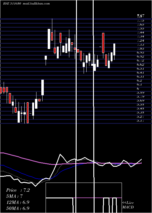Viewport: 152px width, 213px height.
Task: Click the <<Live MACD label
Action: click(128, 205)
